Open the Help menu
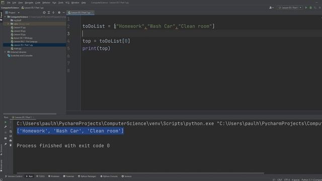The width and height of the screenshot is (322, 181). 84,3
